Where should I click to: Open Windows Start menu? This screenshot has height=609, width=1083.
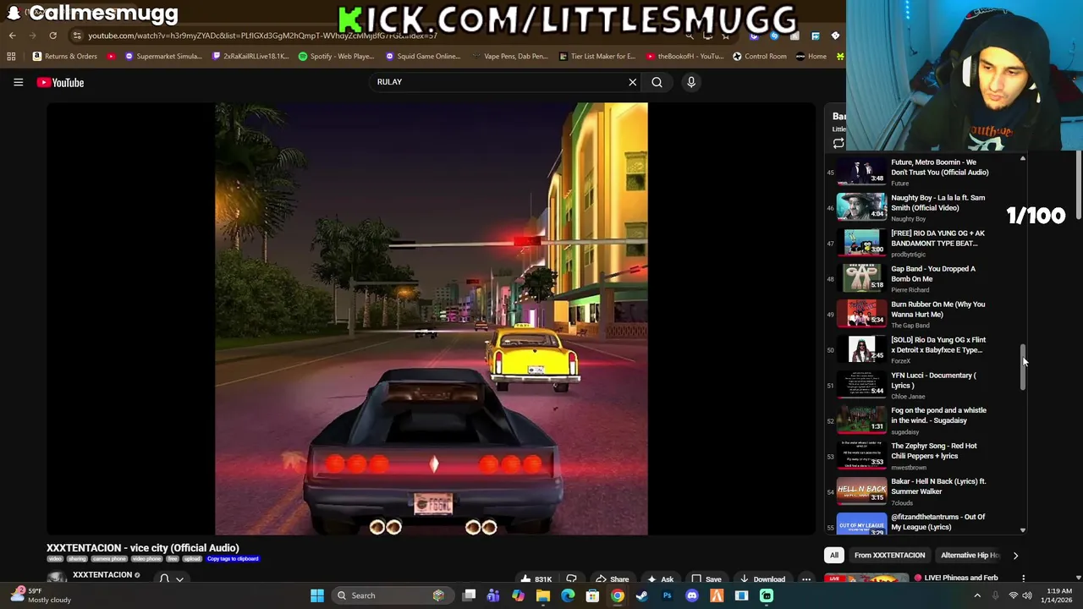[316, 595]
